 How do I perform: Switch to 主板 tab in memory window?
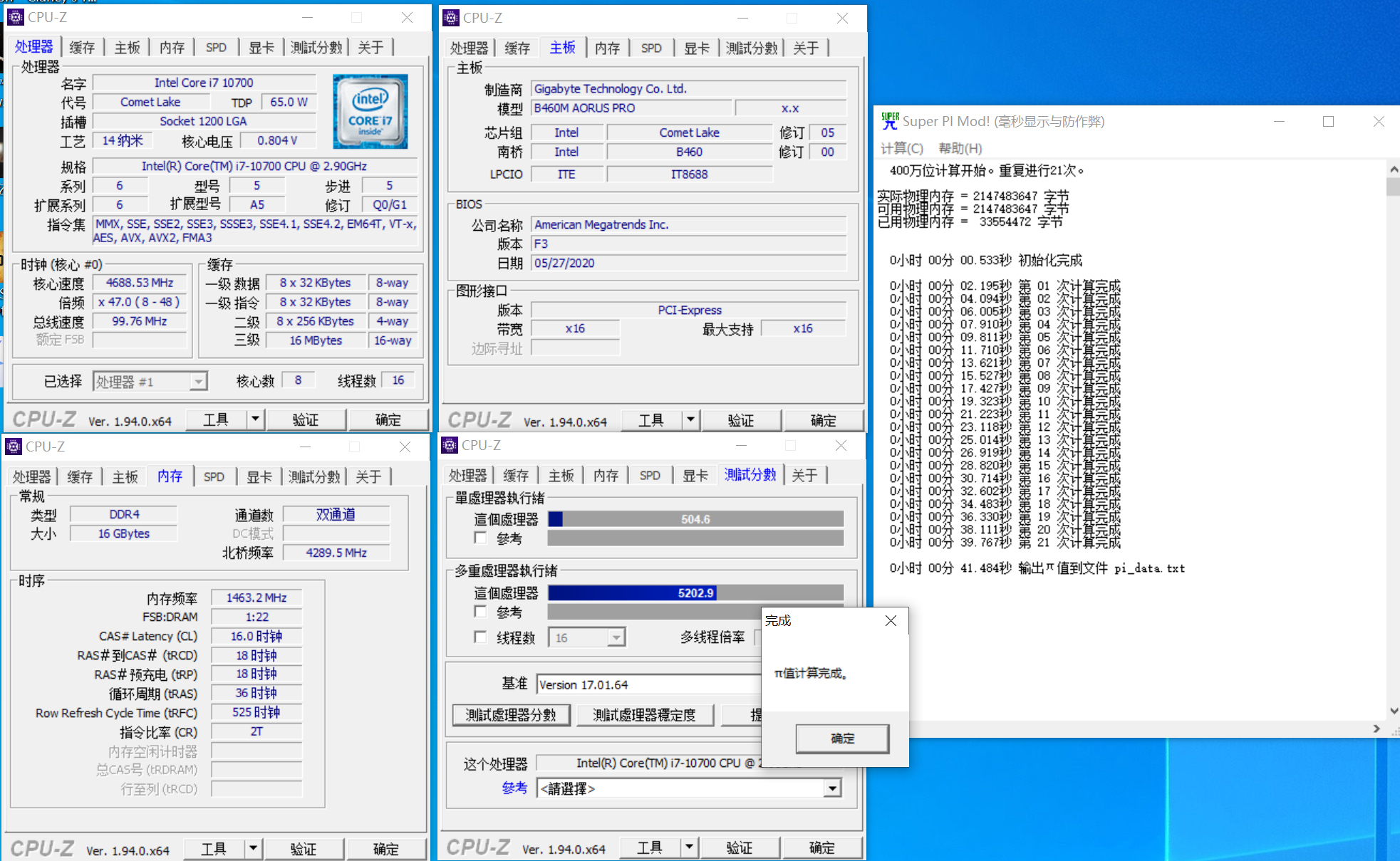(125, 476)
